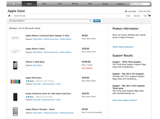Open Support - Mac OS X 10.5 Leopard result
The image size is (160, 119).
click(x=128, y=74)
